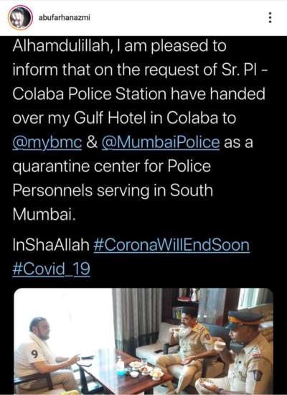
Task: Tap the word Mumbai ending the paragraph
Action: point(44,215)
